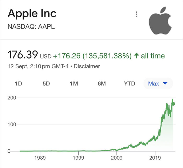Click the 1989 x-axis label

click(39, 158)
